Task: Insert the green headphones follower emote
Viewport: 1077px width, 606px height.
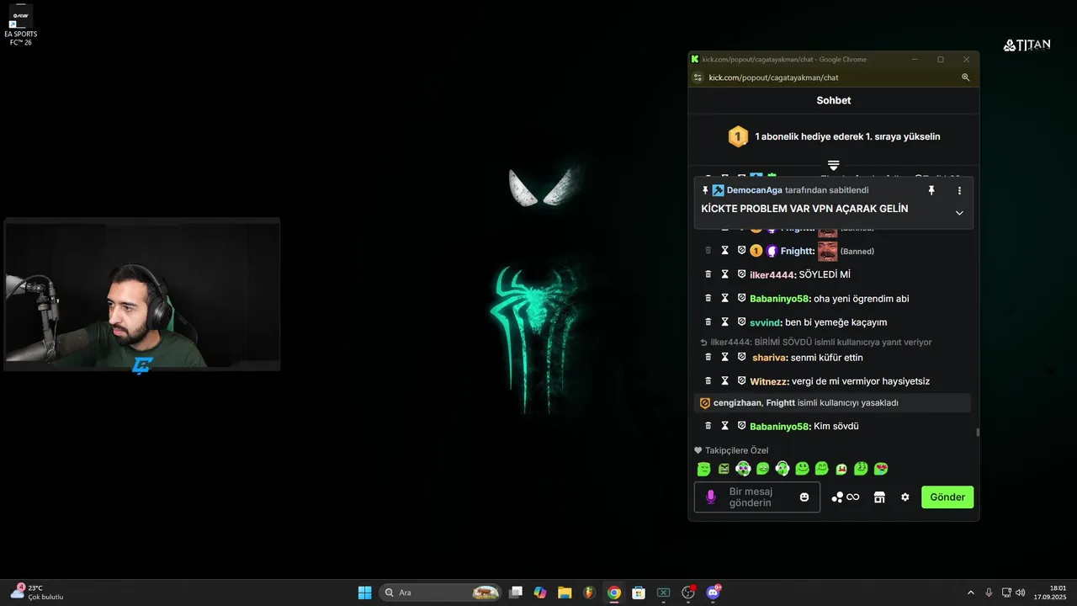Action: pos(783,469)
